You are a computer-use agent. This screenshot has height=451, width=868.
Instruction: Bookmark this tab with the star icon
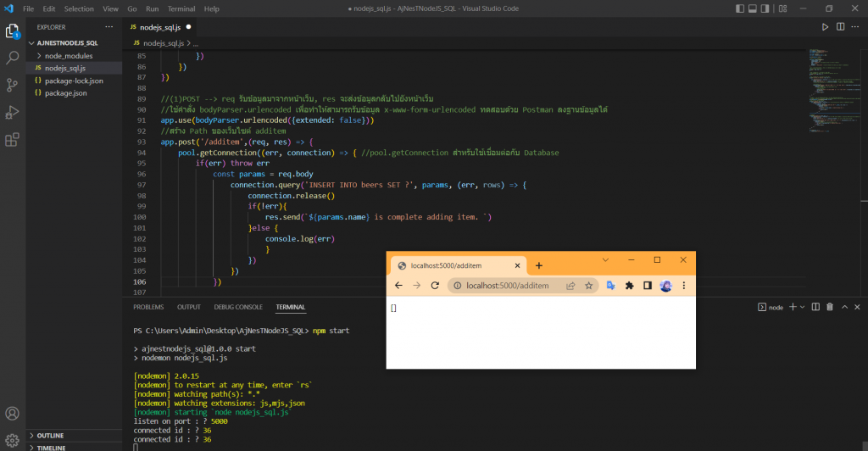coord(588,286)
